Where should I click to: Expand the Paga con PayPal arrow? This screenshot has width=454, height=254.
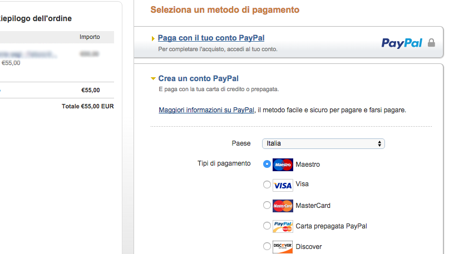pos(153,38)
